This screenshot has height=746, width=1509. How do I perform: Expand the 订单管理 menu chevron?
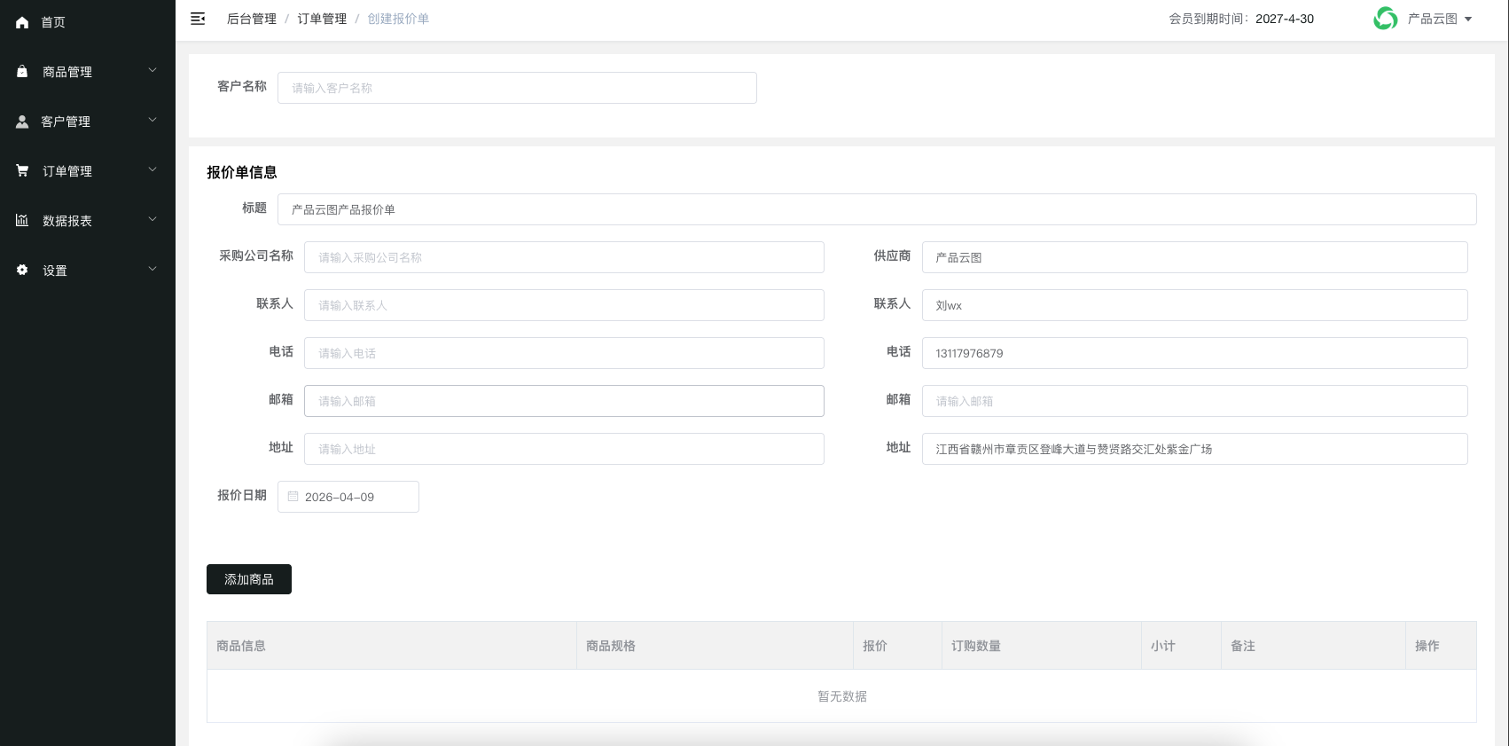tap(152, 169)
